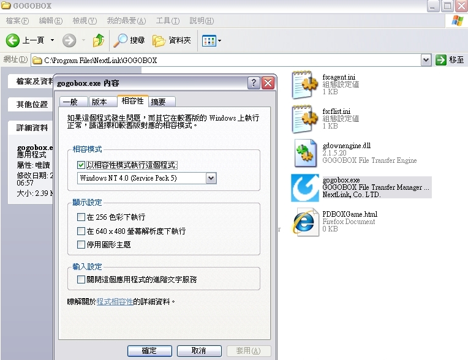Select the gogobox.exe filename text
The width and height of the screenshot is (468, 360).
click(341, 180)
